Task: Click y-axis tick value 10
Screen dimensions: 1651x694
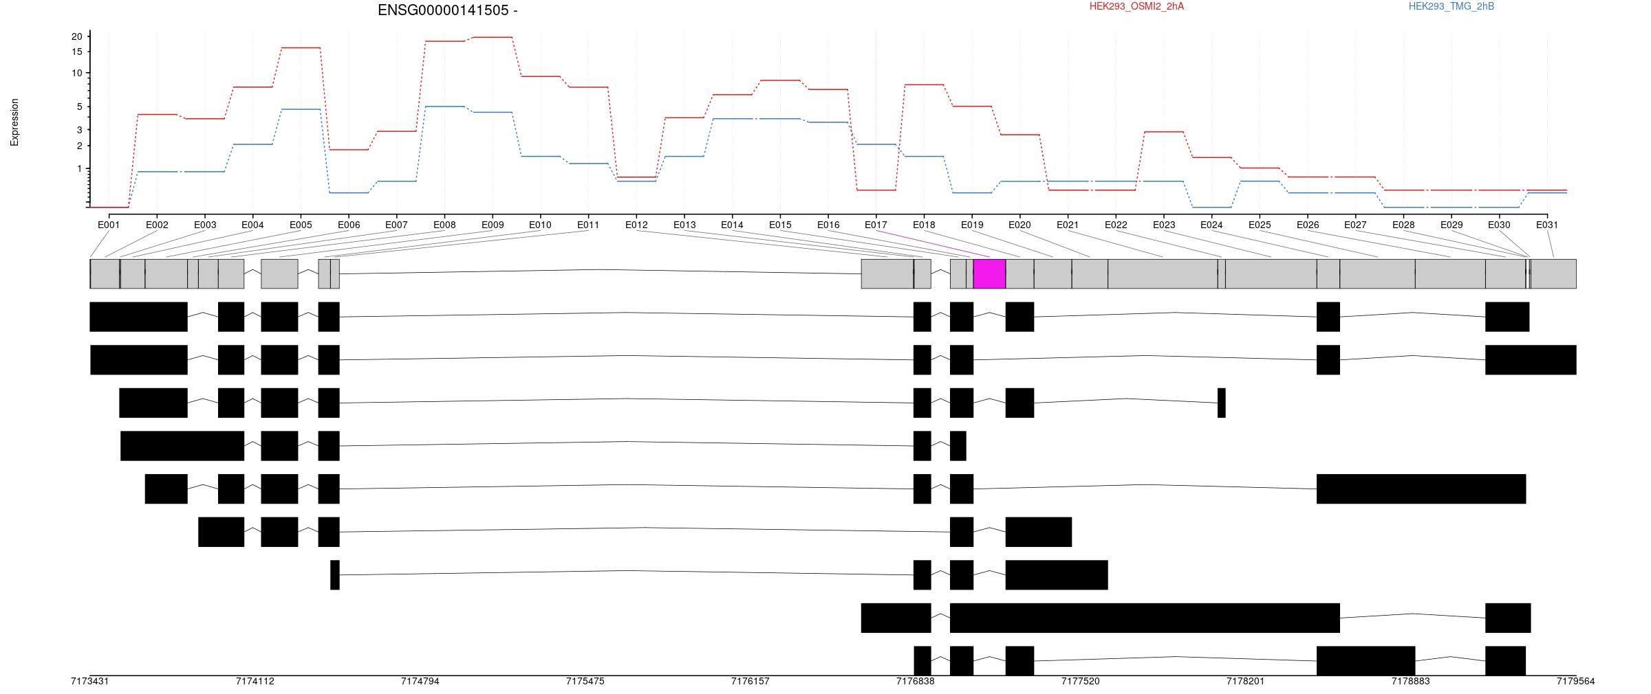Action: (77, 73)
